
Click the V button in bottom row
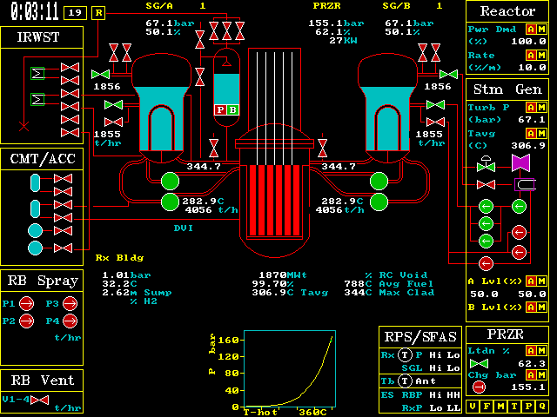473,406
